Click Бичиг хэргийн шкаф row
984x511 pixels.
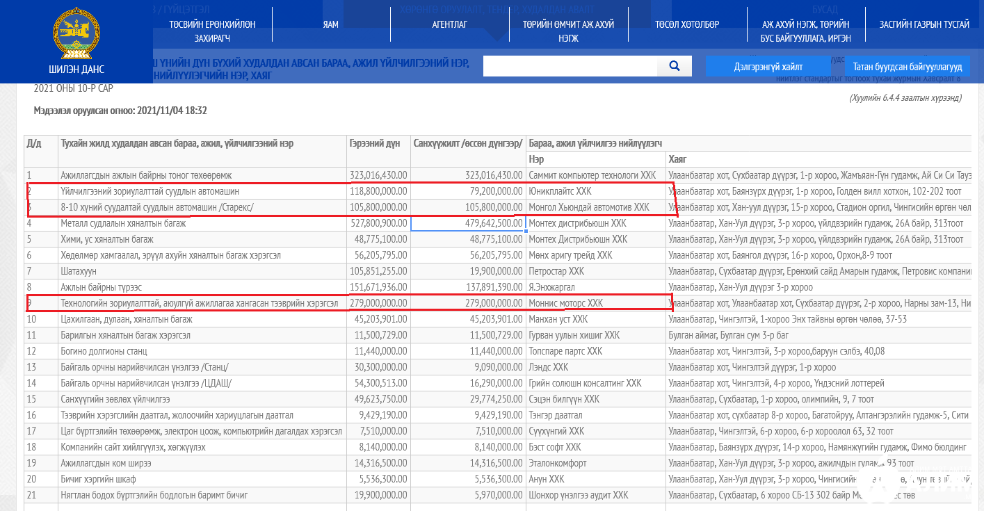coord(202,479)
